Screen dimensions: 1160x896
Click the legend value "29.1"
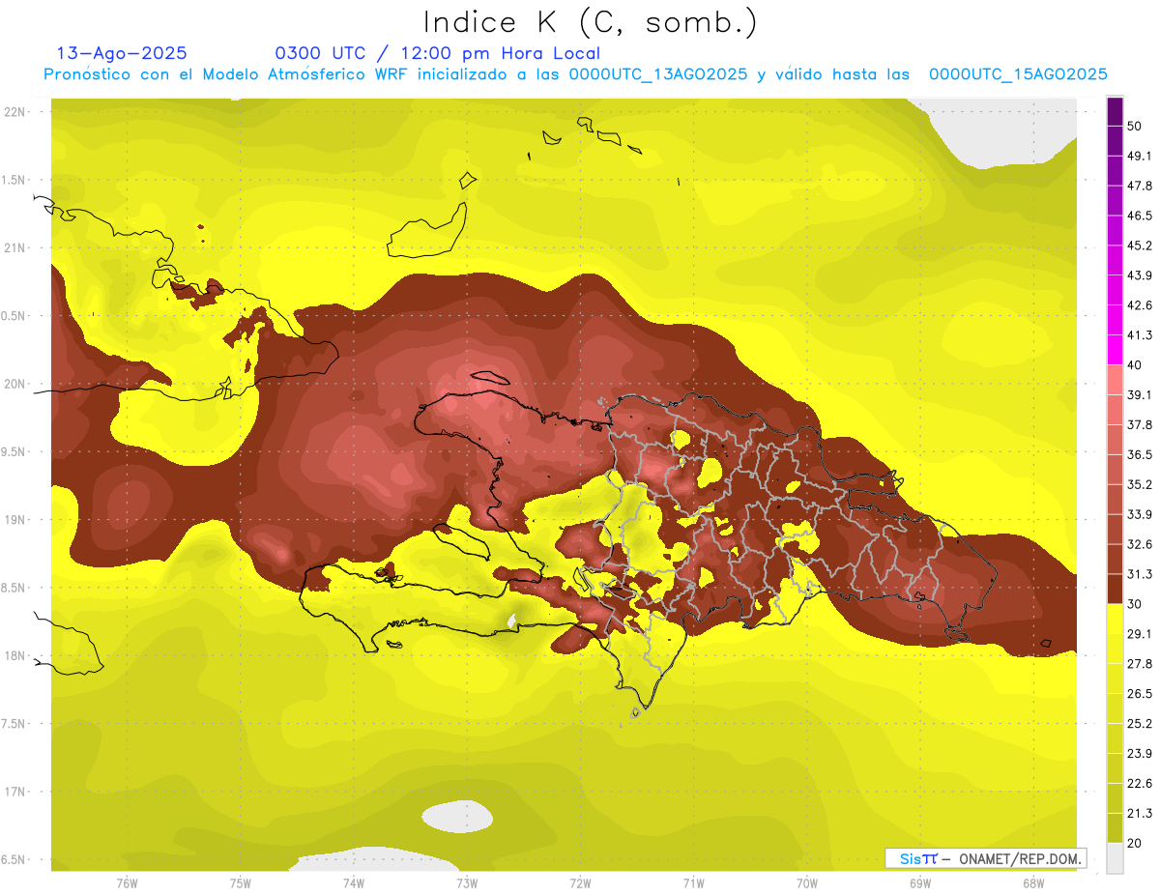coord(1140,634)
